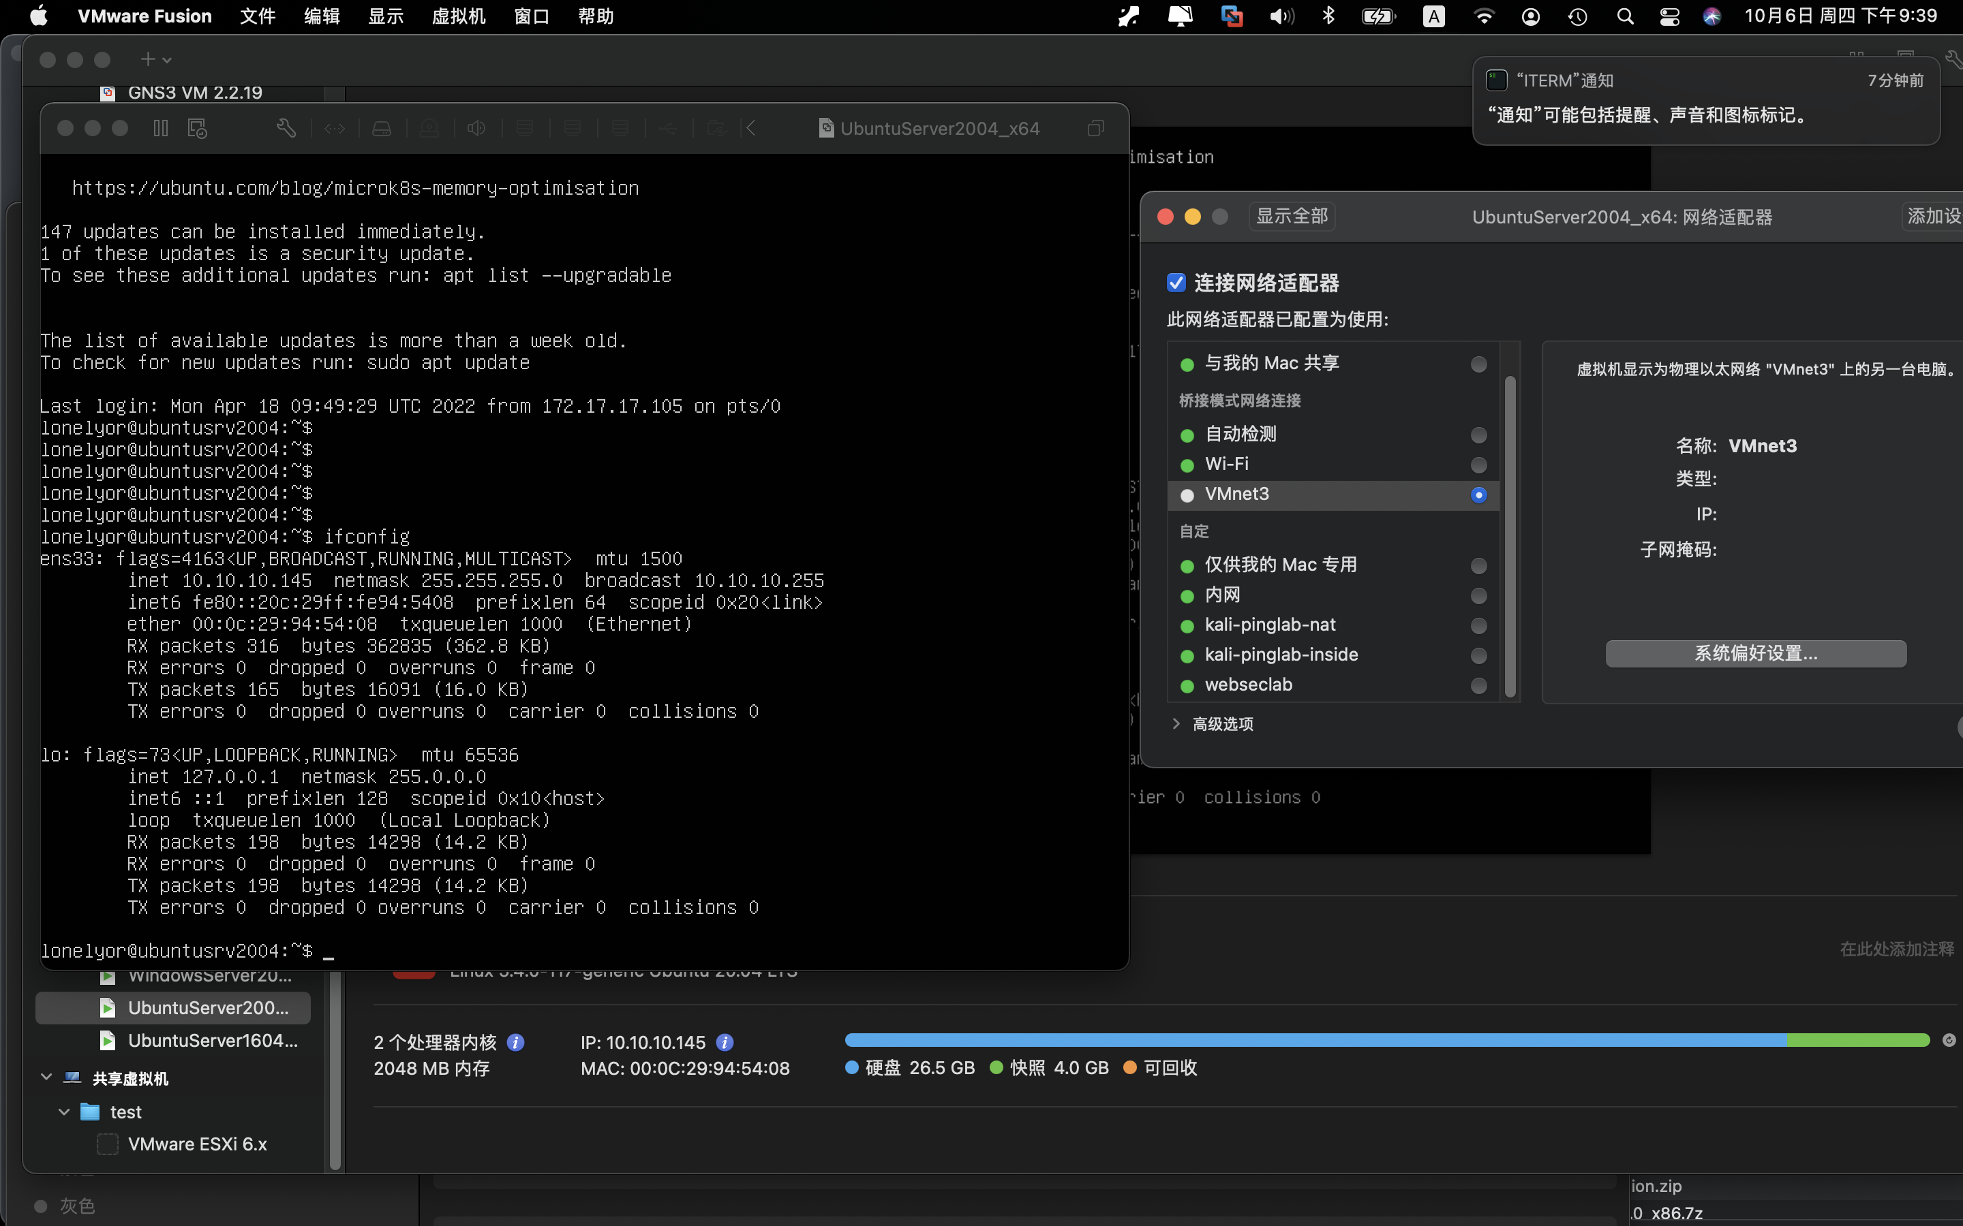
Task: Select UbuntuServer1604... in library list
Action: [172, 1040]
